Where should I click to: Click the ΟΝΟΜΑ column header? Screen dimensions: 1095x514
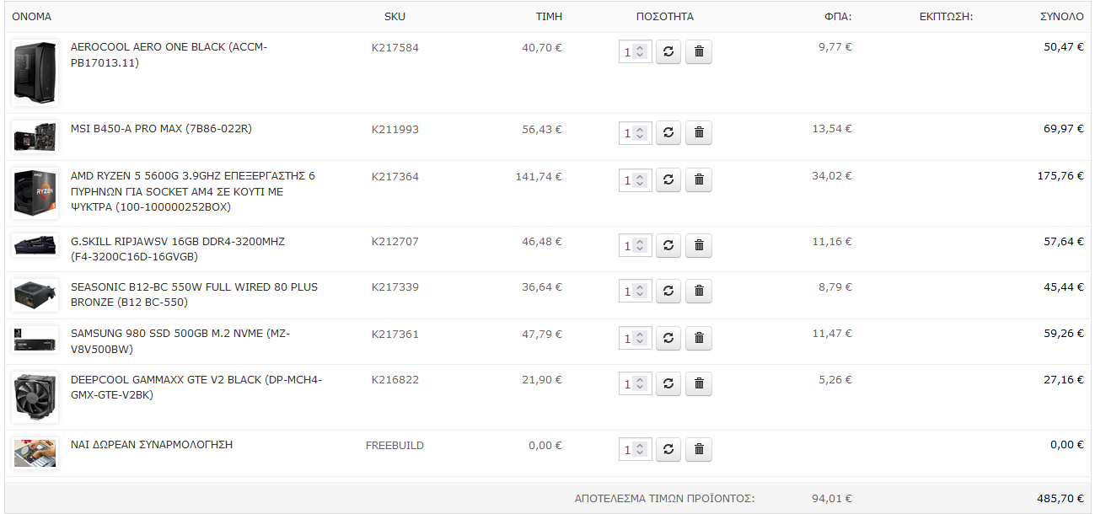point(32,16)
